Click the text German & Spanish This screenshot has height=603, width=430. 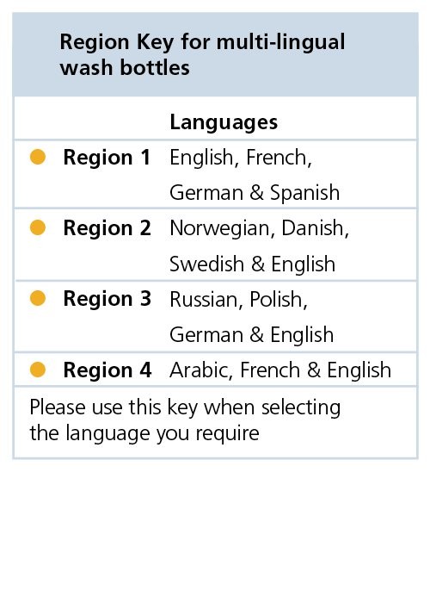(255, 193)
